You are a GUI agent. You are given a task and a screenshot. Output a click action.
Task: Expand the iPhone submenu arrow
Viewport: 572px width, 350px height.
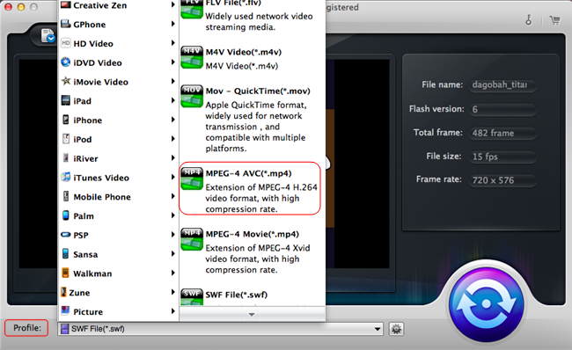[172, 120]
